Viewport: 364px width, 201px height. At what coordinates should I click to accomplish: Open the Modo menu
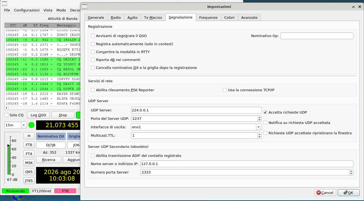point(61,10)
